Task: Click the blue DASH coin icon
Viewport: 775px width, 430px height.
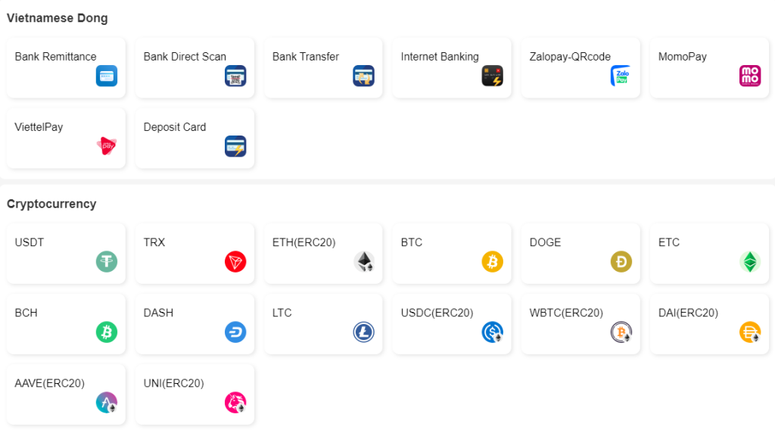Action: pos(235,332)
